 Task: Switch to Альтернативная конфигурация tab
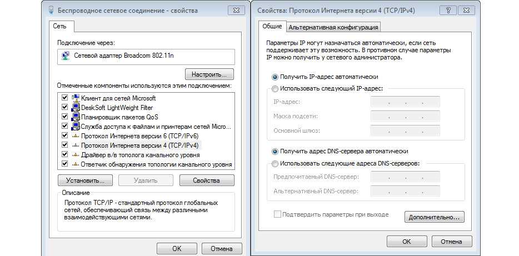click(x=333, y=27)
